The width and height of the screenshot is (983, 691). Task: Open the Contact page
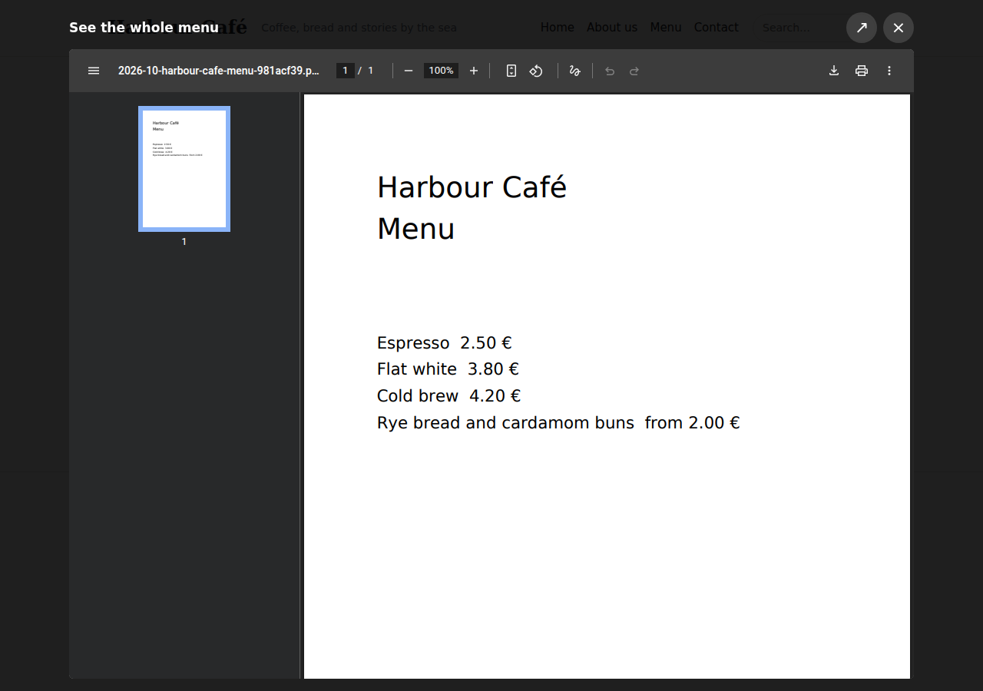tap(717, 28)
